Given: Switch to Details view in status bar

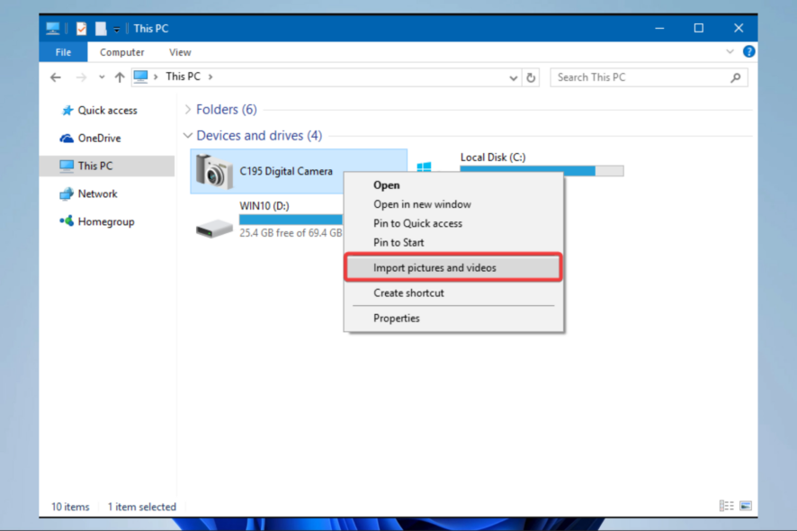Looking at the screenshot, I should click(726, 506).
